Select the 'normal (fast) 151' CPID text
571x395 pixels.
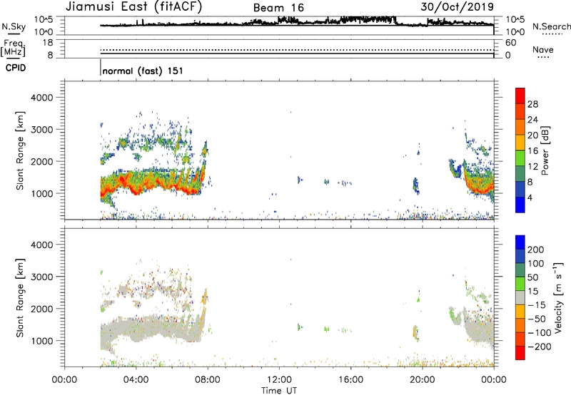pyautogui.click(x=143, y=71)
